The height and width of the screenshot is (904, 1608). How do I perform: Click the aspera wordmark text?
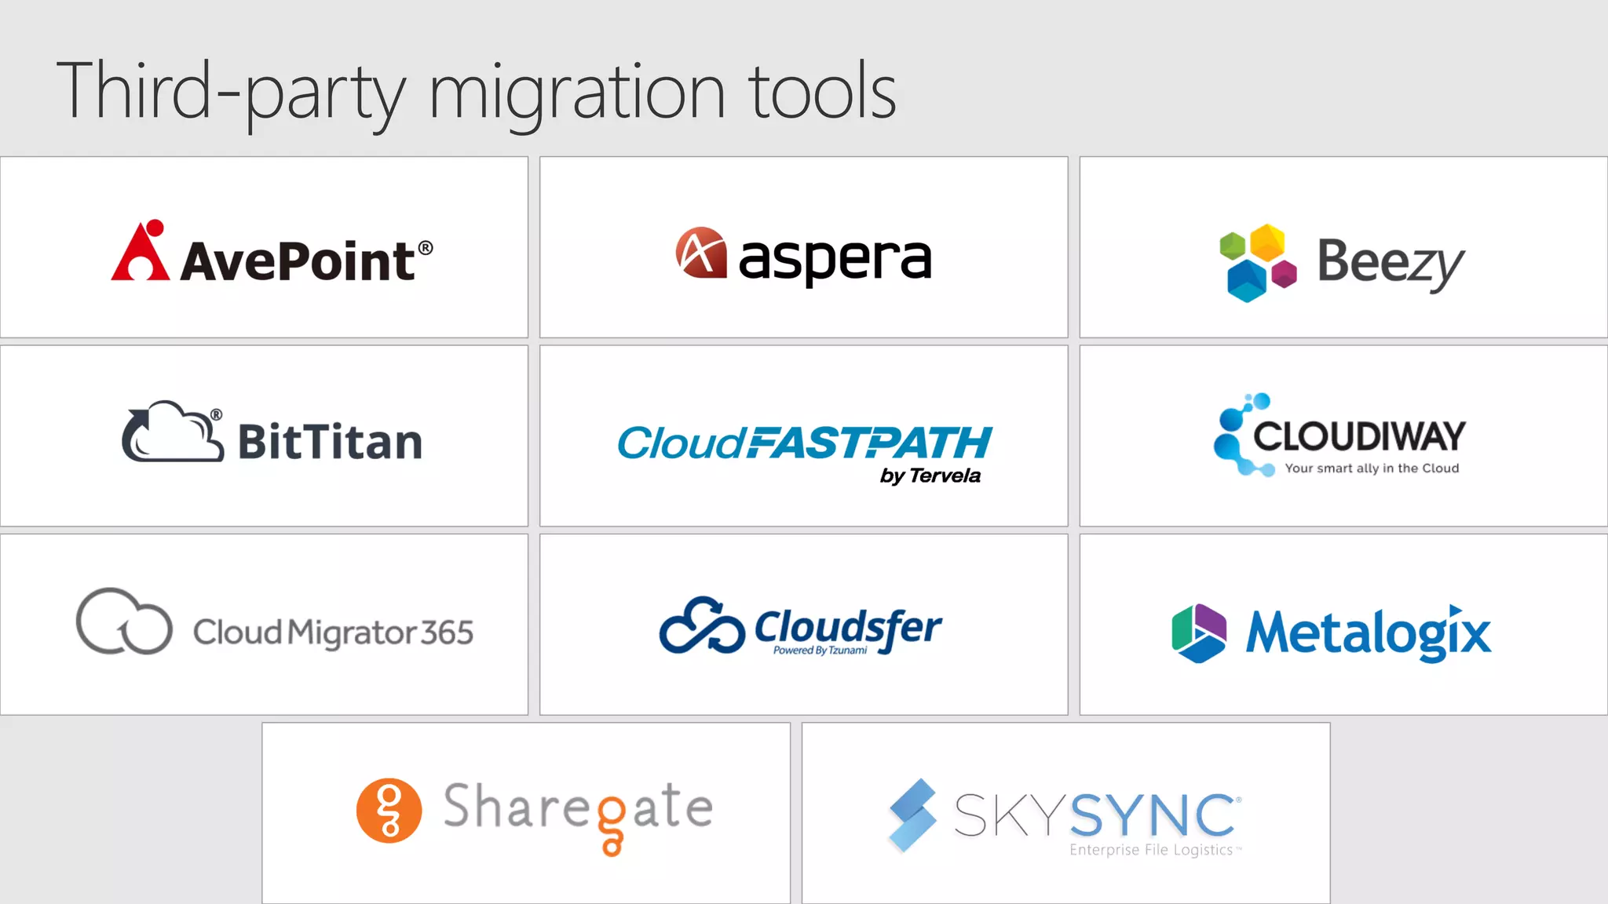[x=835, y=258]
